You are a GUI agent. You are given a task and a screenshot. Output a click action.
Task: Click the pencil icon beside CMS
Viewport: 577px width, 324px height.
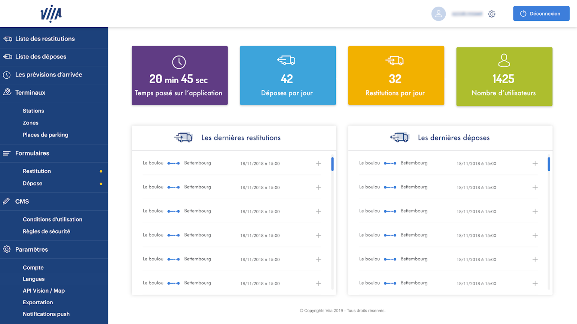tap(6, 201)
